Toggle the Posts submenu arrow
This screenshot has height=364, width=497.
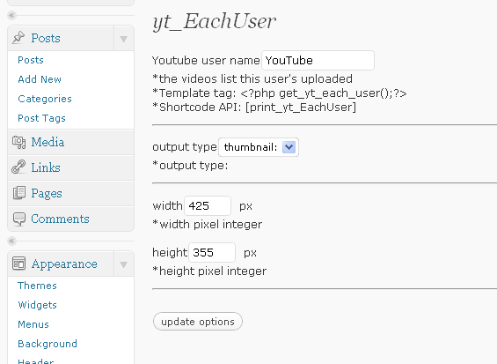point(124,39)
